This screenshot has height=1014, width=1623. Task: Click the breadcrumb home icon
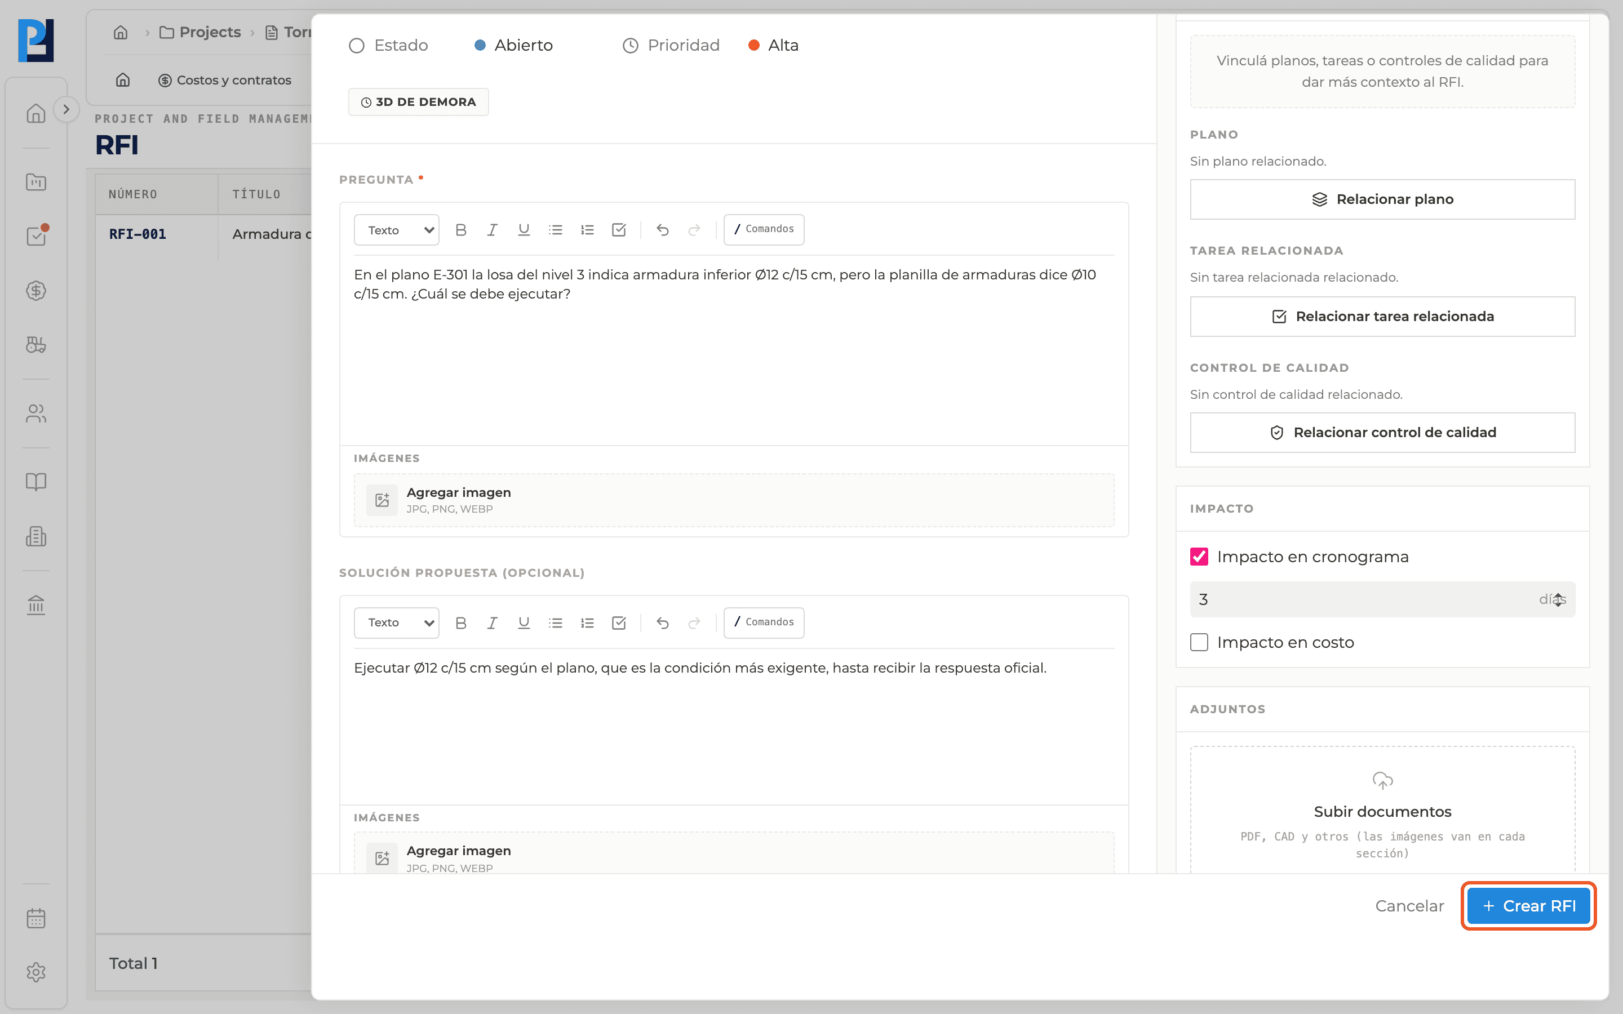[x=121, y=32]
